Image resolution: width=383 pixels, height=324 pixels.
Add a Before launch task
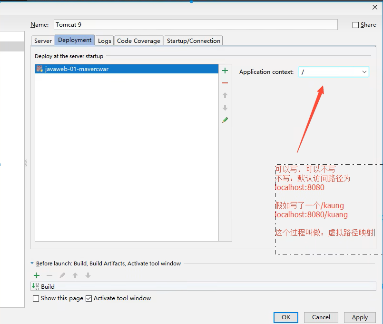37,275
